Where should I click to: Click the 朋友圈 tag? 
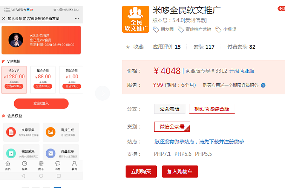163,29
